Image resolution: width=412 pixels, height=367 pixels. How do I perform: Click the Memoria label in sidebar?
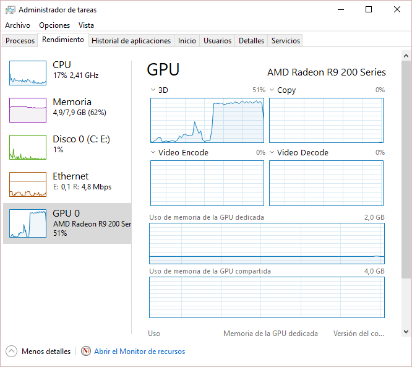tap(72, 101)
